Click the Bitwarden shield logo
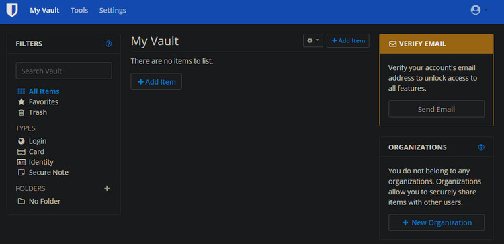Screen dimensions: 504x244 point(12,10)
